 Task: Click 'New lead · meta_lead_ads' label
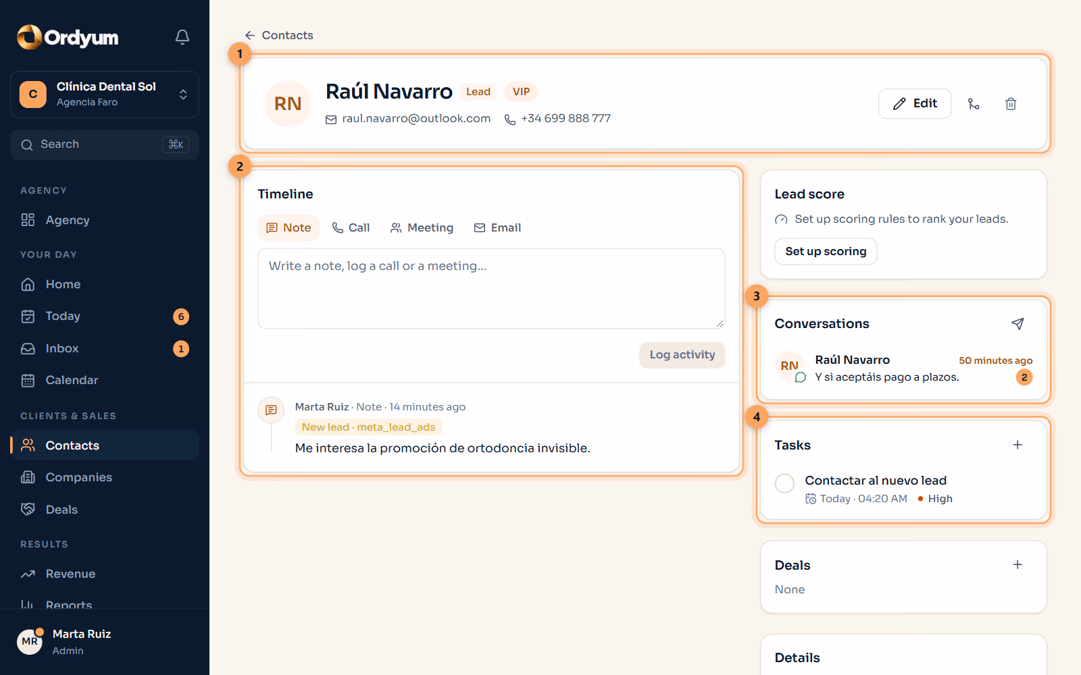[x=368, y=427]
